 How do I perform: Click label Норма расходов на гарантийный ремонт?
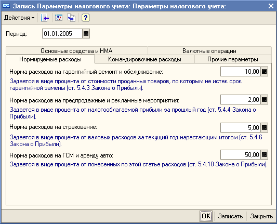[x=86, y=72]
